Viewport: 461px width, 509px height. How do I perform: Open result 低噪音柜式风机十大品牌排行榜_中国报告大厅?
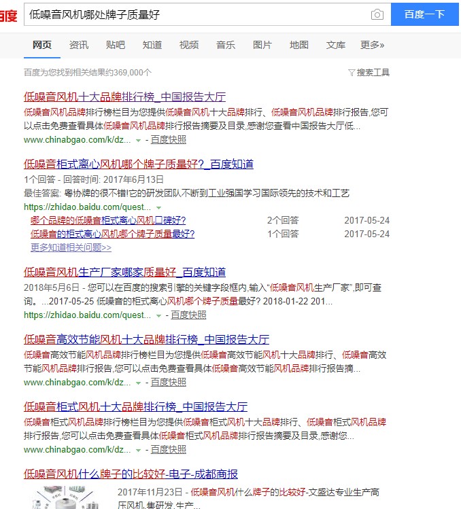(135, 407)
